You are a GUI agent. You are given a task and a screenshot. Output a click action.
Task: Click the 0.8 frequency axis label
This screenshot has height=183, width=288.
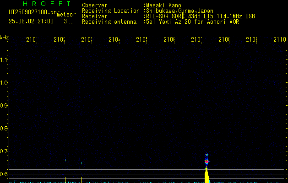(3, 128)
